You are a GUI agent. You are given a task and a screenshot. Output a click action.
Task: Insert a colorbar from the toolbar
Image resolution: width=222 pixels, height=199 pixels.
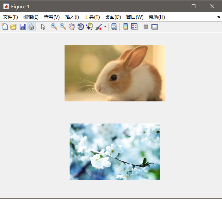tap(126, 27)
